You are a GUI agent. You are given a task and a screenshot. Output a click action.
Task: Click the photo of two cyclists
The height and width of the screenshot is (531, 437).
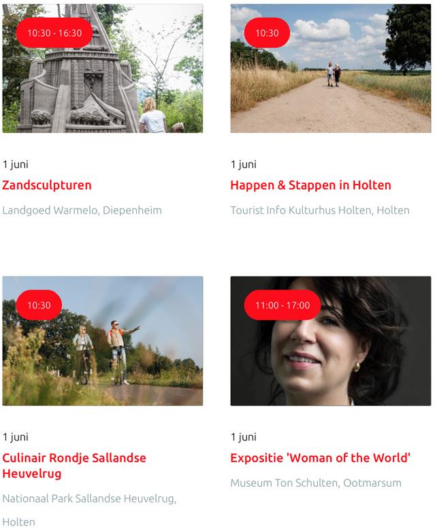(x=103, y=340)
